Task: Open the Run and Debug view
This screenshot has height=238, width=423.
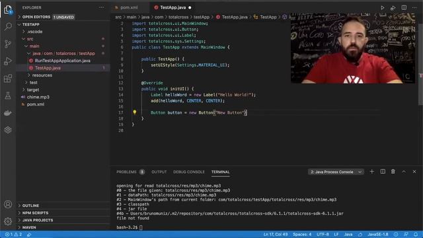Action: [8, 61]
